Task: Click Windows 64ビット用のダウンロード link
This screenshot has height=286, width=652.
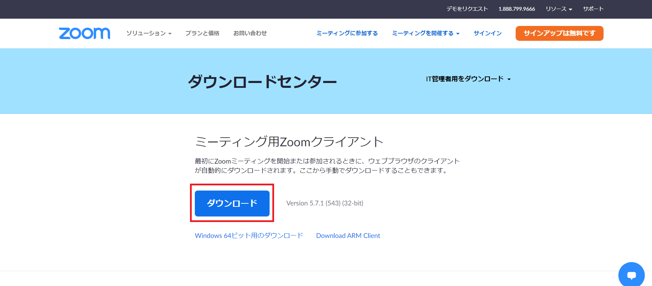Action: [249, 236]
